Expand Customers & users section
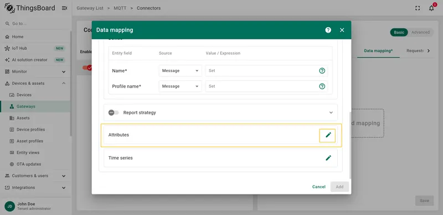The height and width of the screenshot is (215, 443). tap(35, 176)
